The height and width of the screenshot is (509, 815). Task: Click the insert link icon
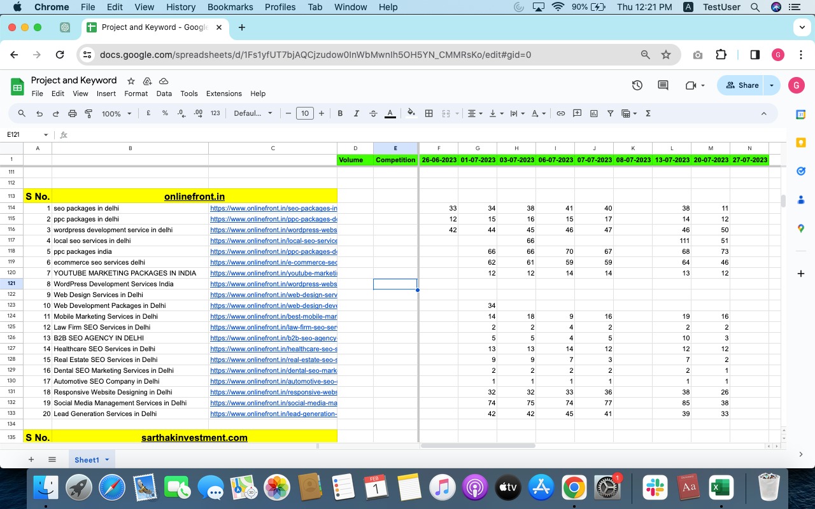561,113
